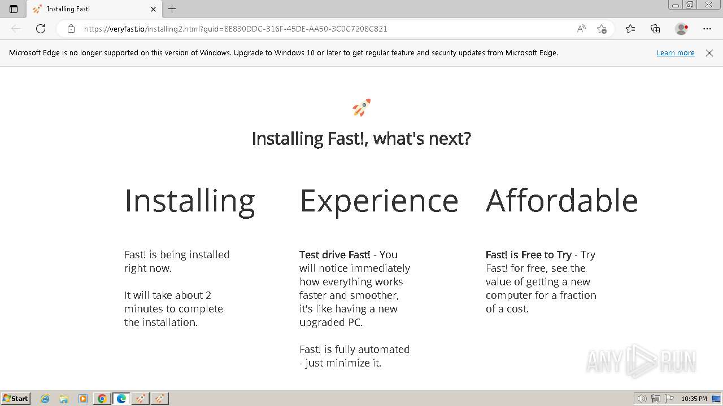Click the 'Affordable' column heading
The height and width of the screenshot is (406, 723).
tap(562, 200)
